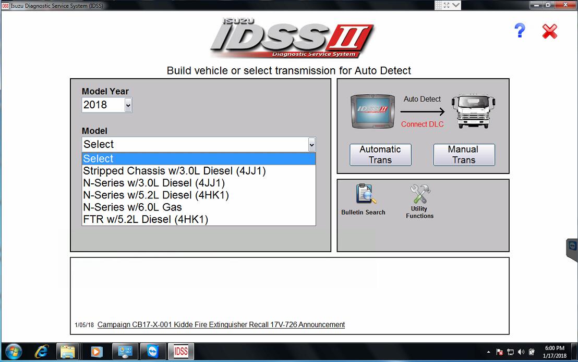Click the IDSS II logo banner
This screenshot has height=362, width=578.
(x=292, y=38)
